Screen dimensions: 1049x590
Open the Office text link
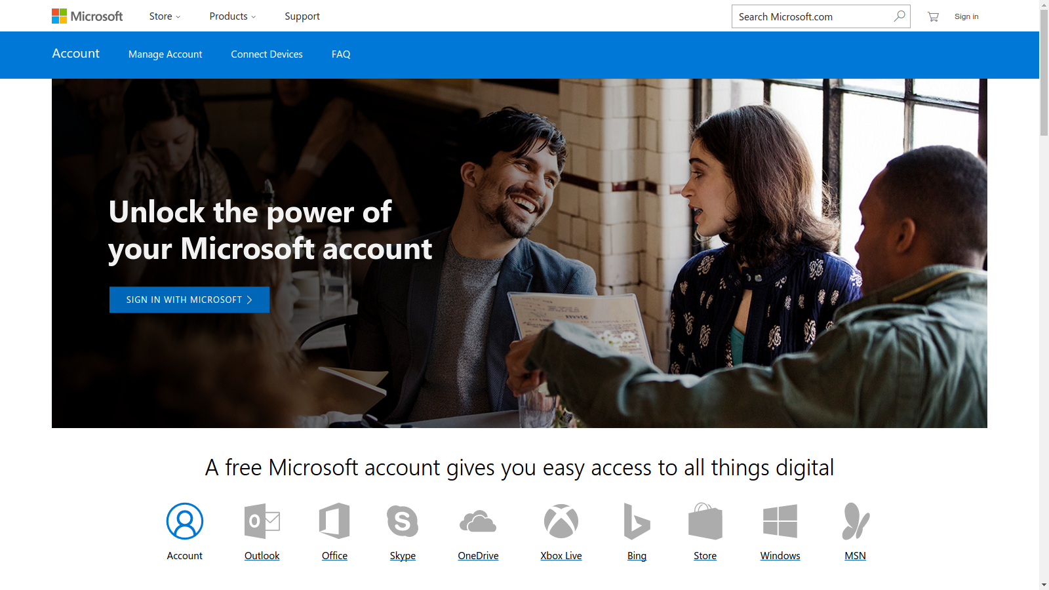tap(334, 556)
